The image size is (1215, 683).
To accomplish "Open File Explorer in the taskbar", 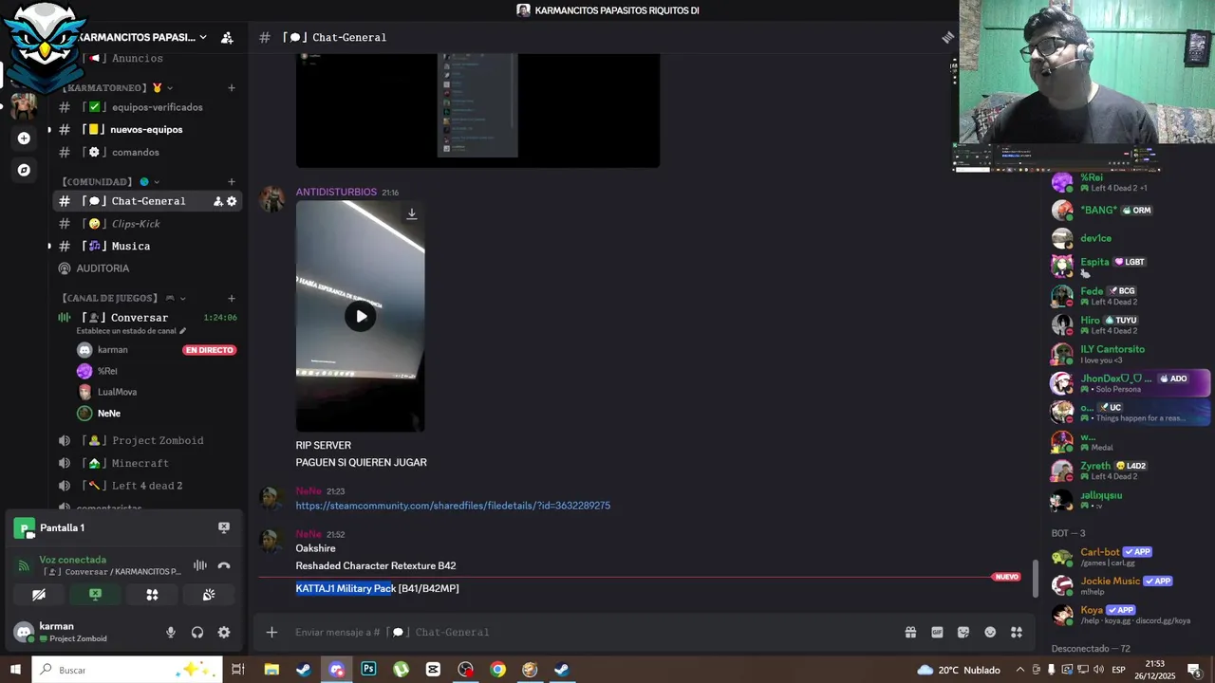I will click(271, 670).
